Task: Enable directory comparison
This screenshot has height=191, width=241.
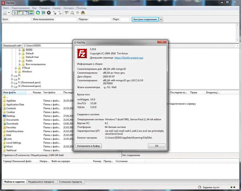Action: pos(72,13)
